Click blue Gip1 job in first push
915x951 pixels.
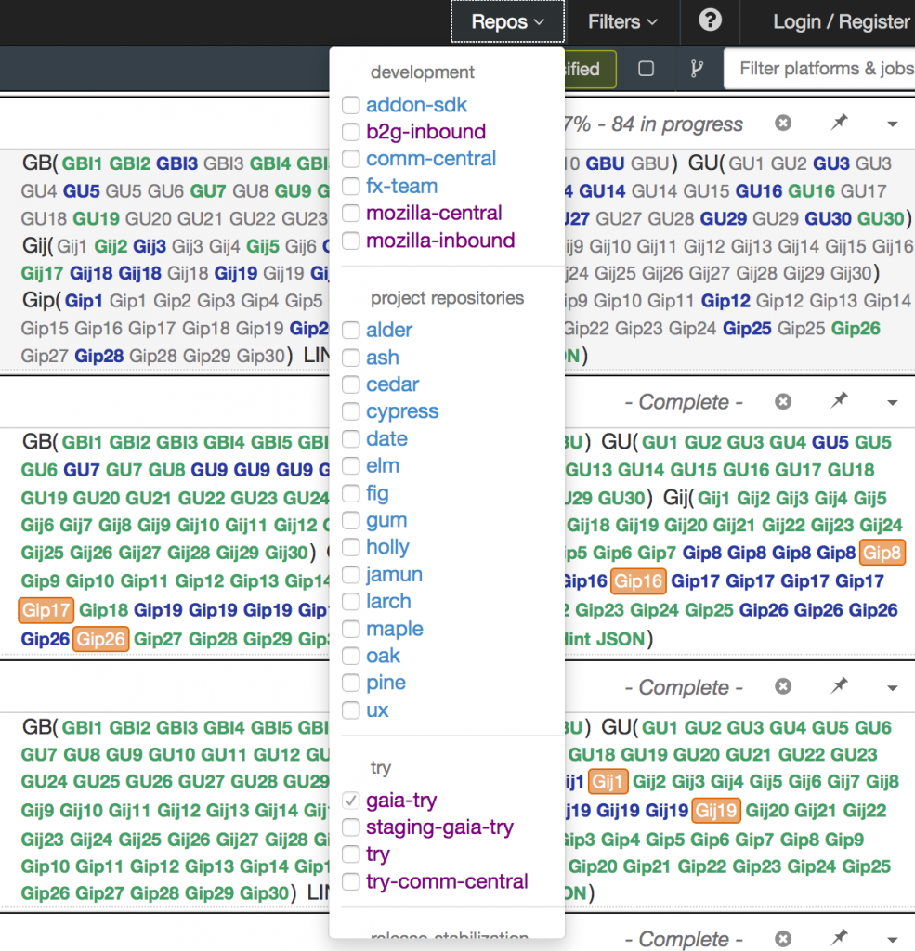pos(84,301)
